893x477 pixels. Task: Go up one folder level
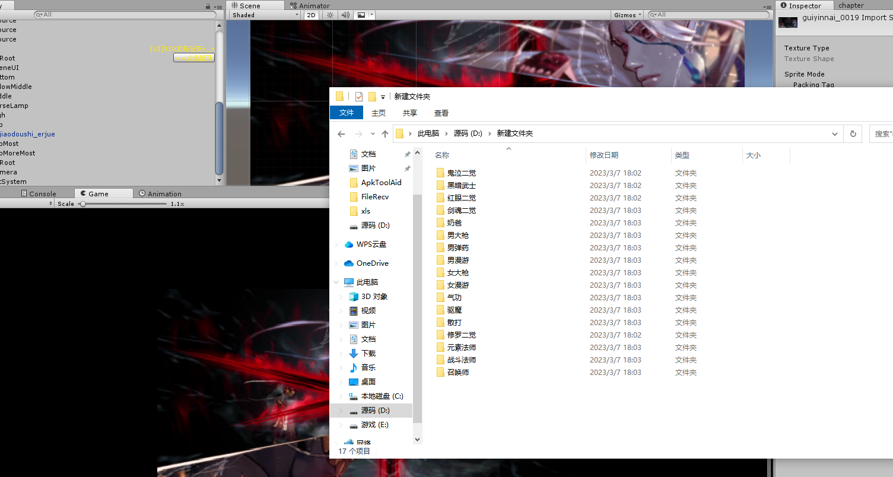click(x=385, y=134)
